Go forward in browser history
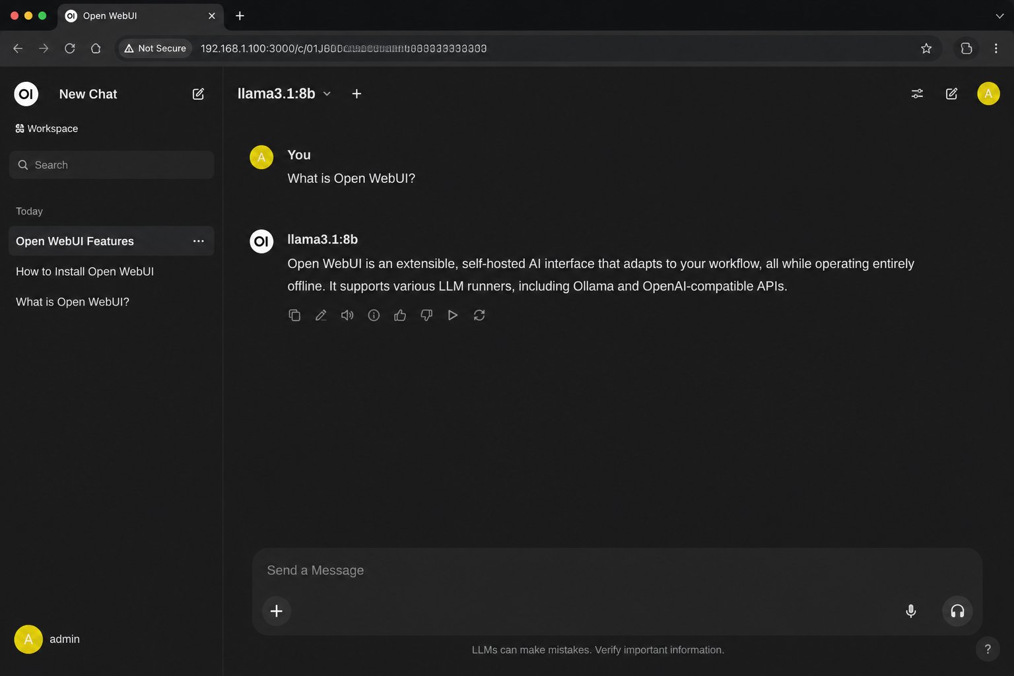 coord(44,48)
